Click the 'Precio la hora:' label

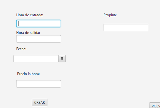pos(28,74)
